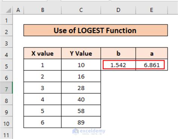
Task: Select X value cell containing 5
Action: 42,111
